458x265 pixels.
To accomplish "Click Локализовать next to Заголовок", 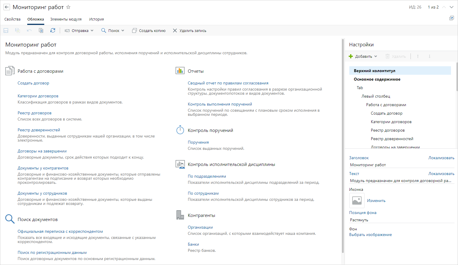I will (441, 158).
